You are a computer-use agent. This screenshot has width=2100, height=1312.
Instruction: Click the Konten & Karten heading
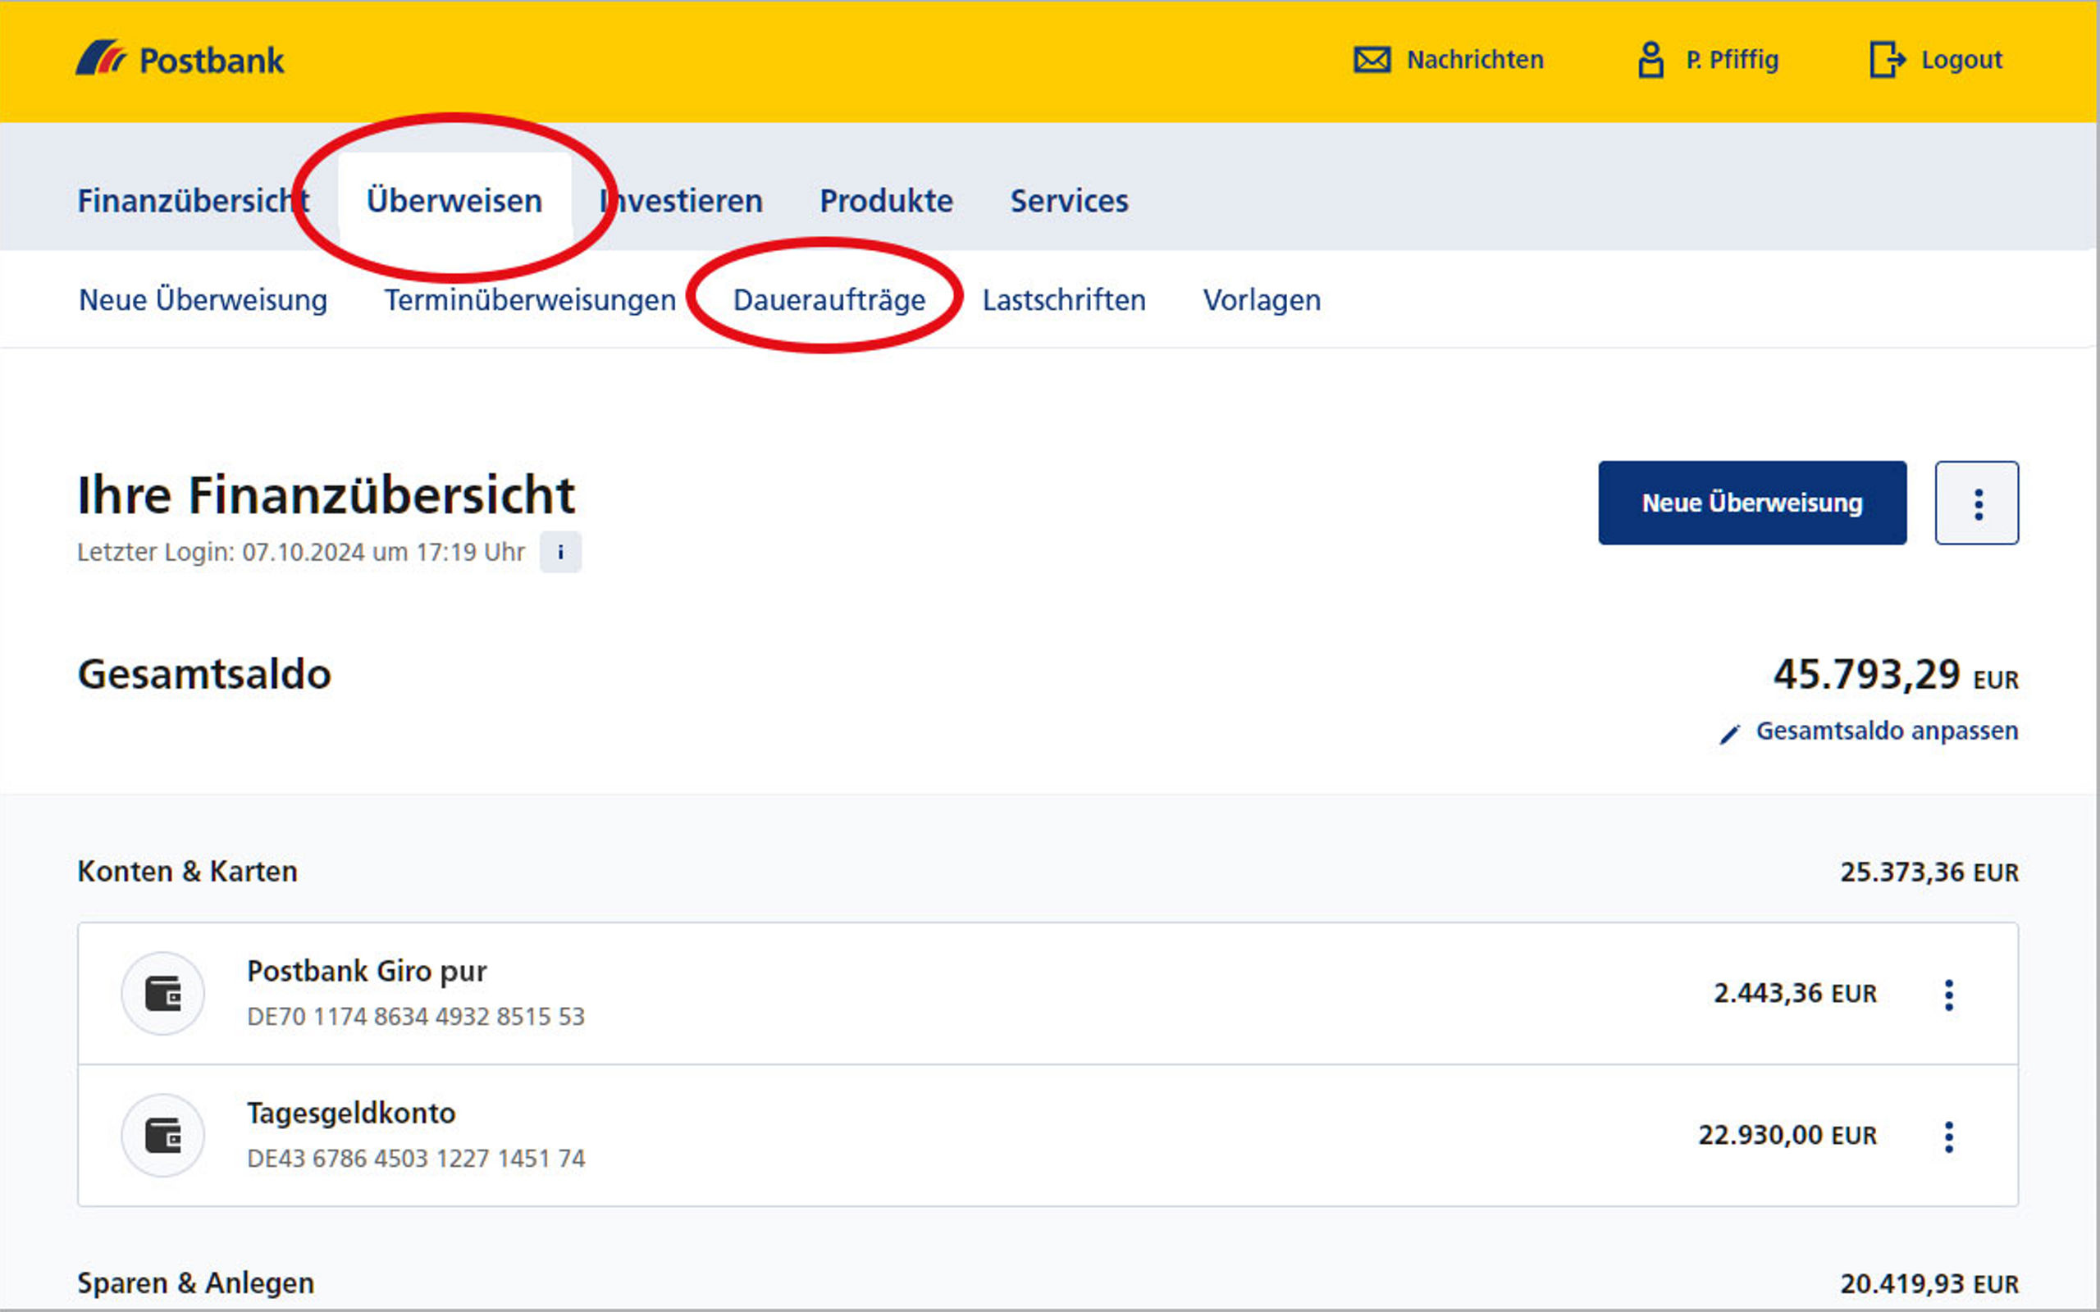187,871
